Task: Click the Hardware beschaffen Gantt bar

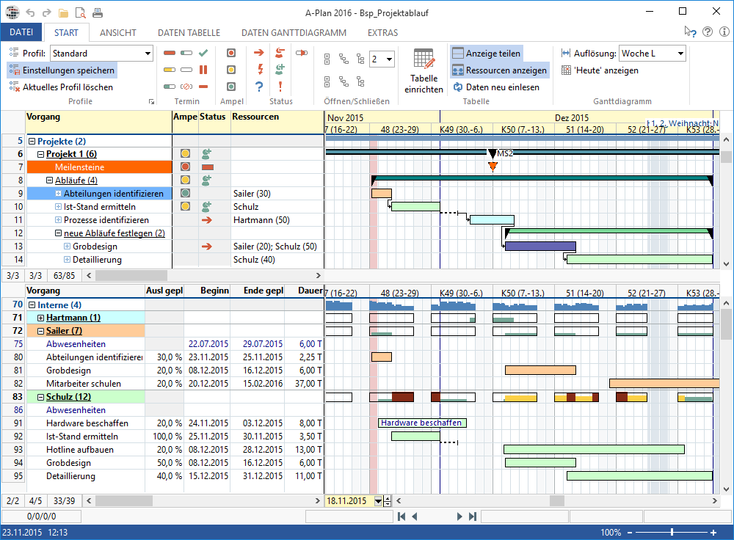Action: (x=422, y=423)
